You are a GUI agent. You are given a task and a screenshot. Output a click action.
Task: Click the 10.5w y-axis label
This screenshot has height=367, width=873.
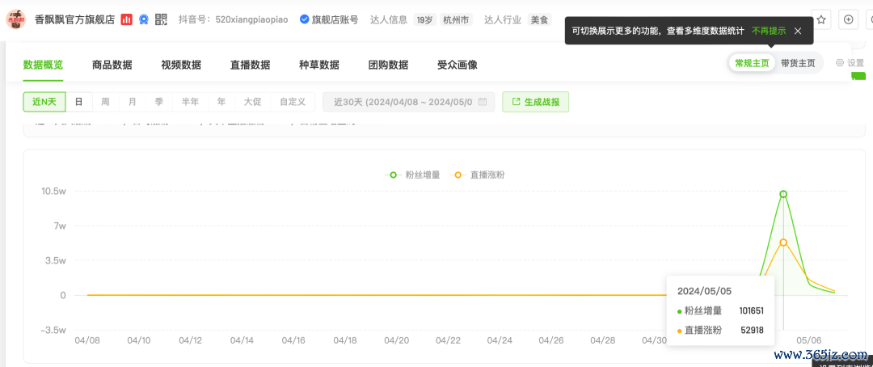(53, 191)
